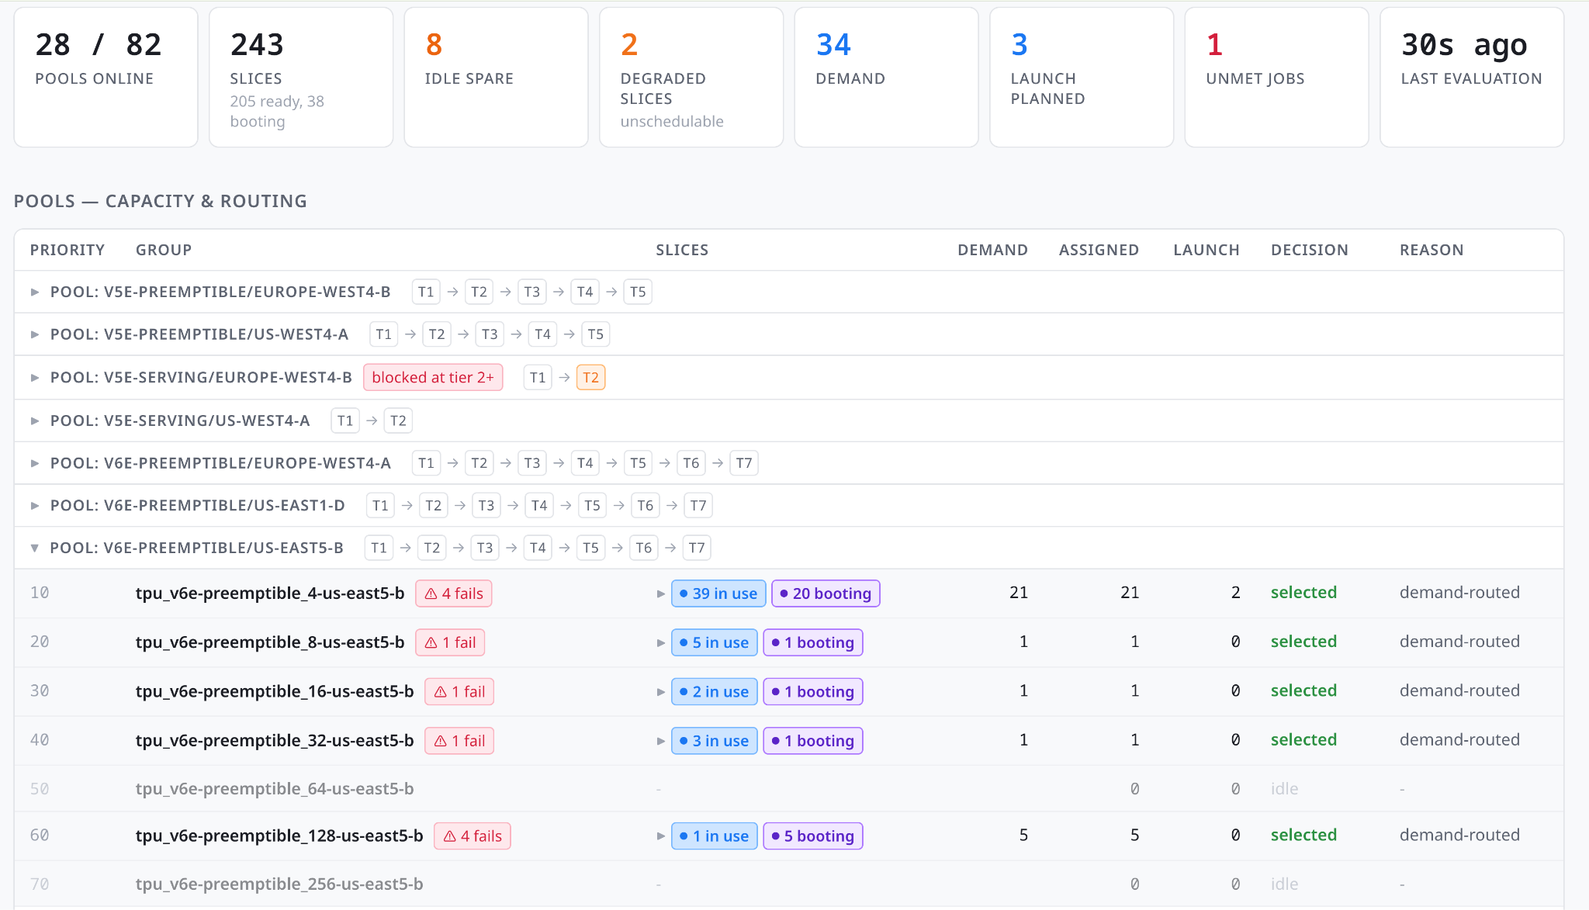The image size is (1589, 910).
Task: Open the Slices summary card
Action: [301, 78]
